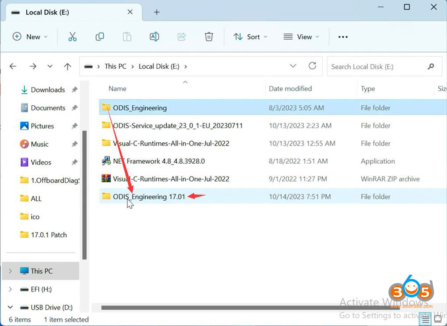The image size is (447, 326).
Task: Copy the selected item with Copy icon
Action: coord(100,37)
